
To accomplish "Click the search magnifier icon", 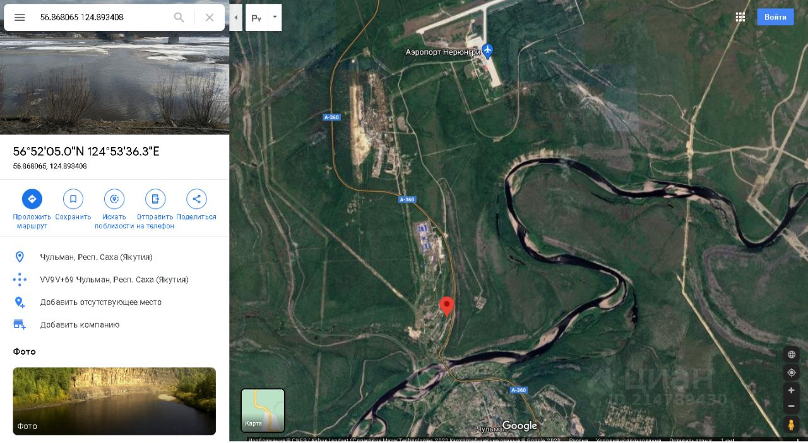I will [x=179, y=18].
